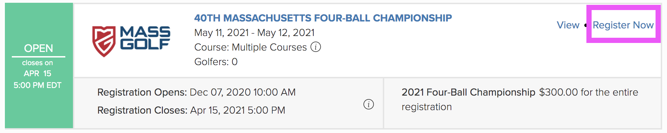Open the registration dates info icon
Screen dimensions: 667x133
pyautogui.click(x=369, y=104)
